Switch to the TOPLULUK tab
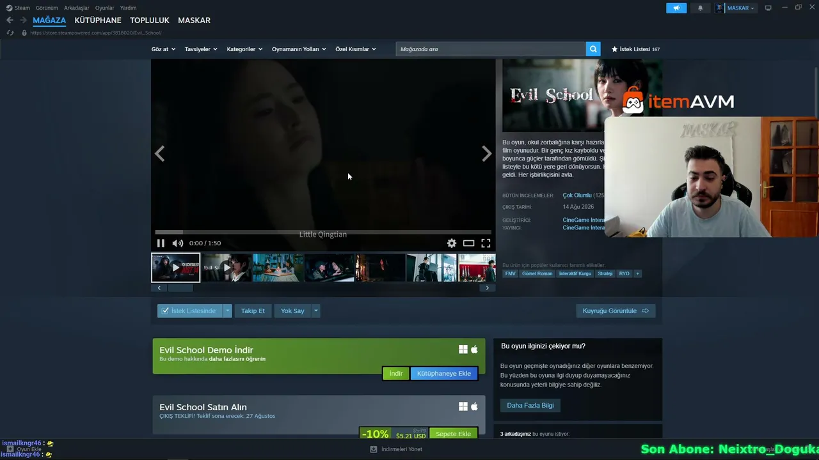The width and height of the screenshot is (819, 460). (x=150, y=20)
